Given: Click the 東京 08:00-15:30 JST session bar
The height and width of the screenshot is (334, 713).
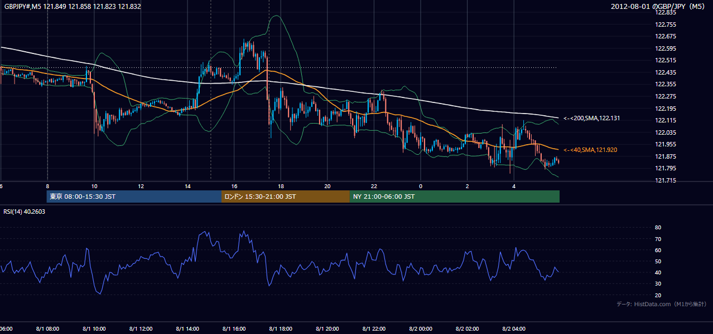Looking at the screenshot, I should click(134, 197).
